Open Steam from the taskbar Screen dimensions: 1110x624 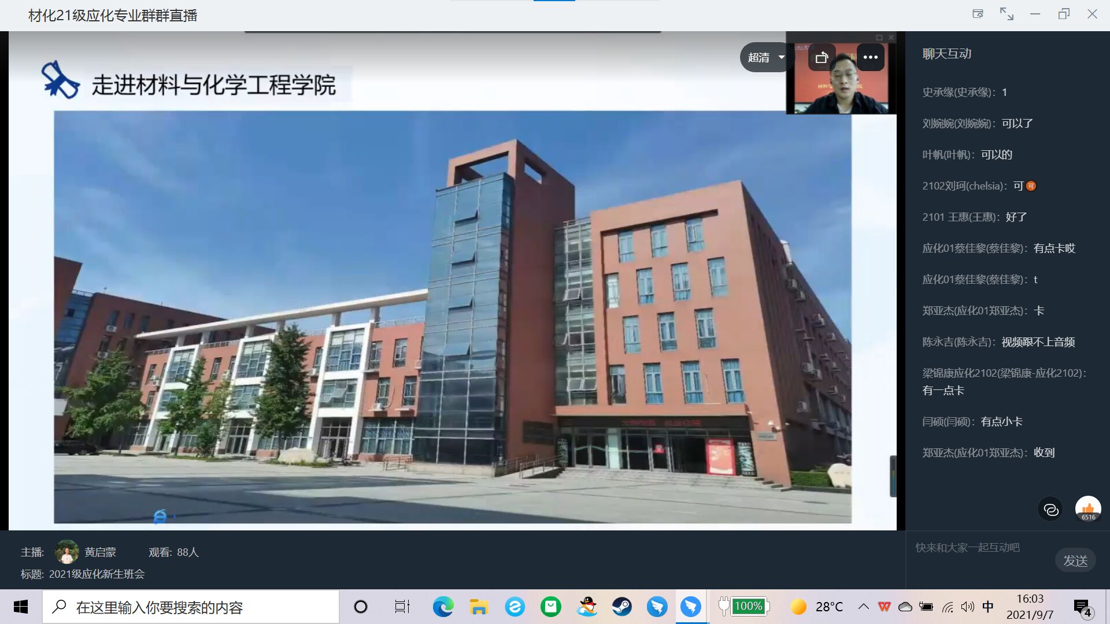click(621, 607)
